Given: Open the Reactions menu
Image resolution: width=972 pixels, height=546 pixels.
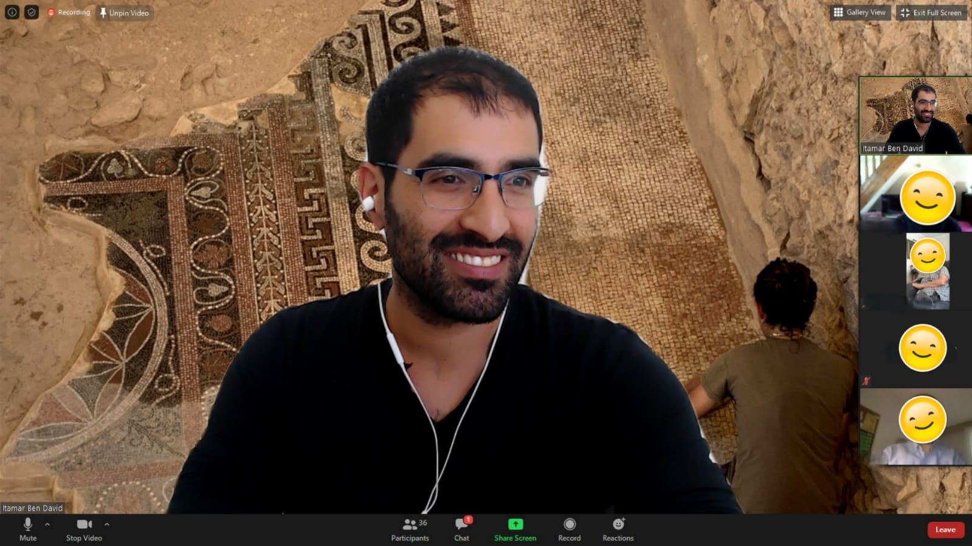Looking at the screenshot, I should coord(618,530).
